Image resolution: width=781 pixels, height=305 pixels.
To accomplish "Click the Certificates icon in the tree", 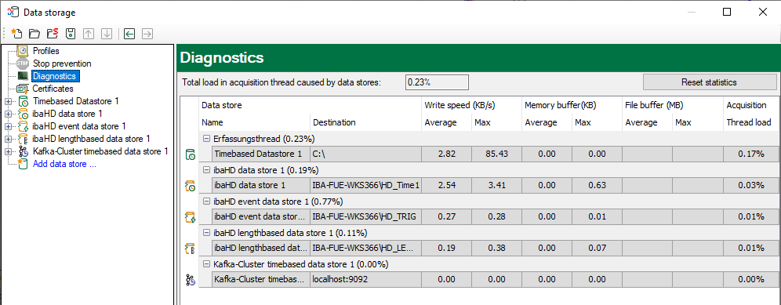I will 23,89.
